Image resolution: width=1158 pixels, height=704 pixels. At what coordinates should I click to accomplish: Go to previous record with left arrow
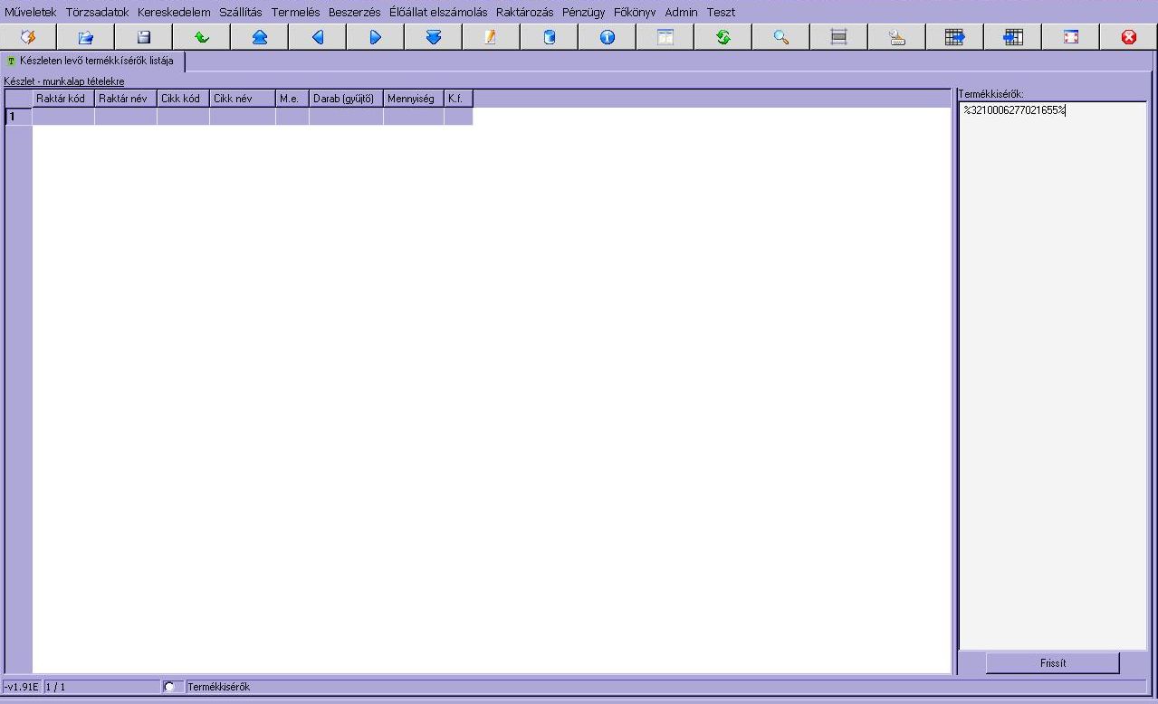click(x=318, y=37)
